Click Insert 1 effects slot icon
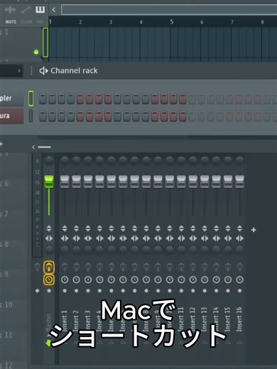This screenshot has width=277, height=369. point(65,268)
